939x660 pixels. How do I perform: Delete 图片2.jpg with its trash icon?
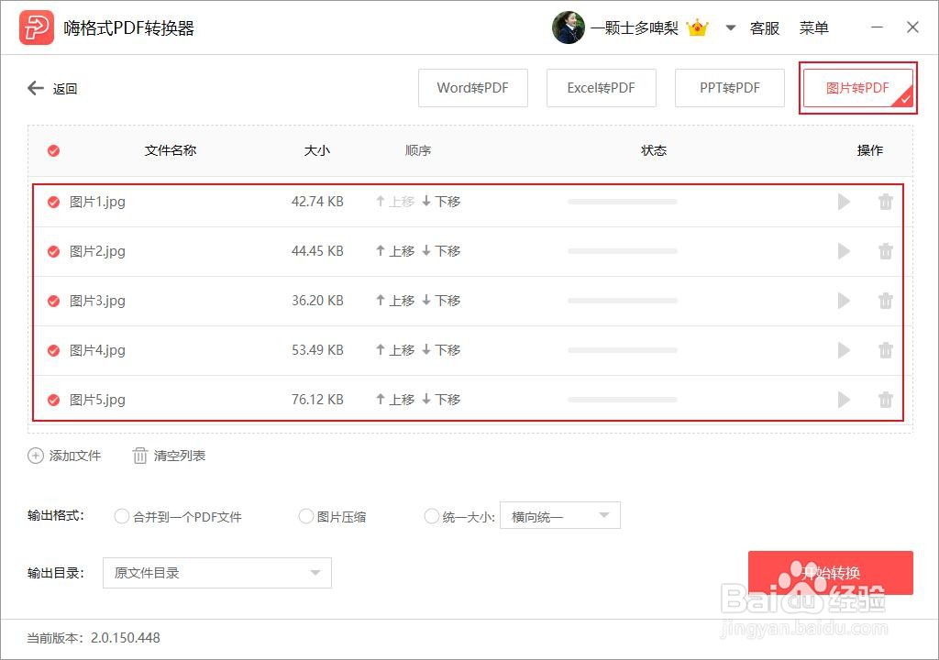pyautogui.click(x=886, y=250)
